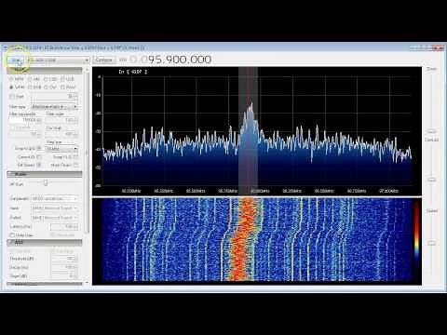Click the Filter bandwidth value field

[x=25, y=120]
